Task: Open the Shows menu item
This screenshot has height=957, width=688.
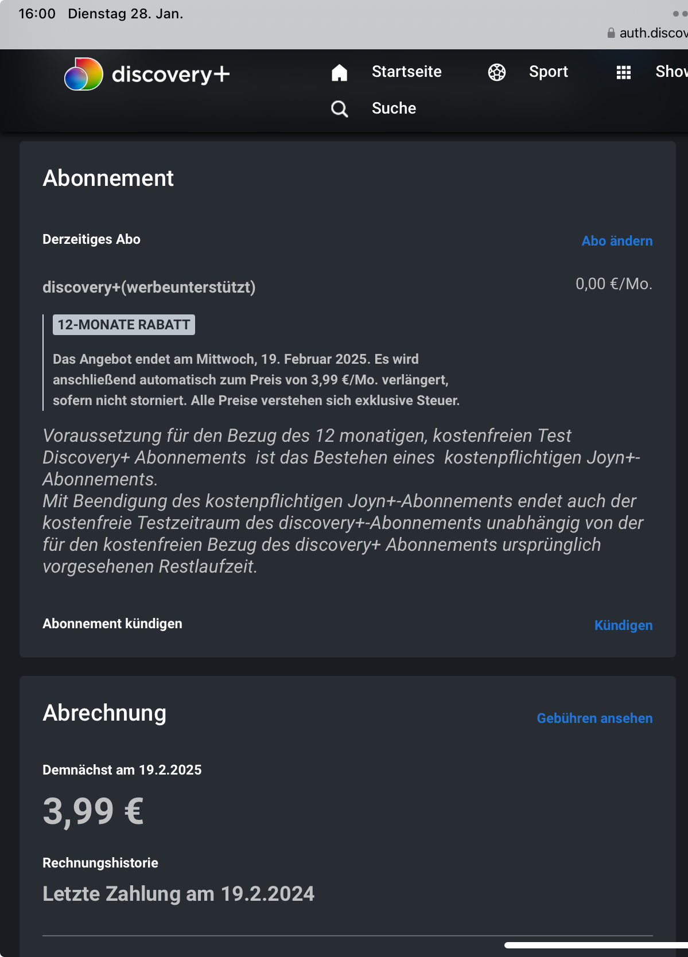Action: (671, 72)
